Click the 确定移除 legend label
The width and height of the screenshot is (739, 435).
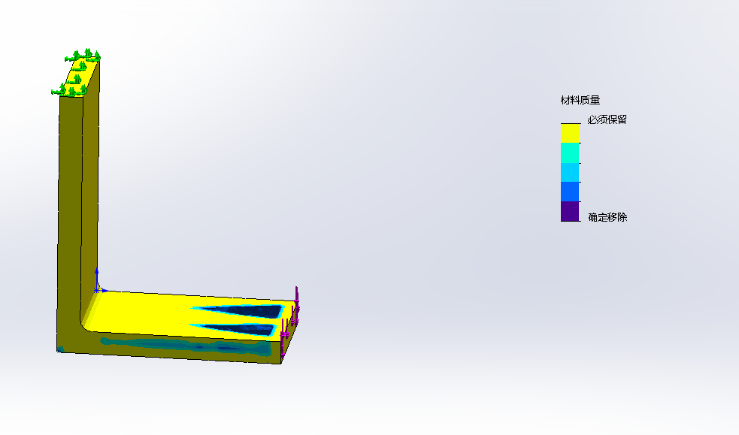(x=607, y=217)
